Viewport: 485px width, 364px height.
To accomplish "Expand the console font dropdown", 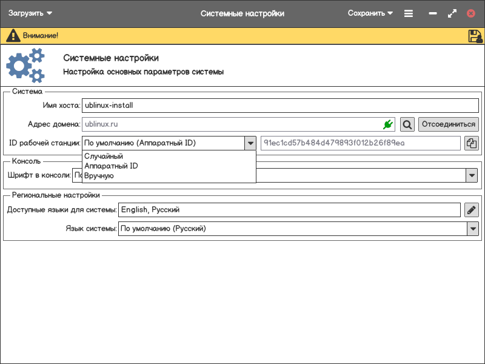I will [x=472, y=175].
